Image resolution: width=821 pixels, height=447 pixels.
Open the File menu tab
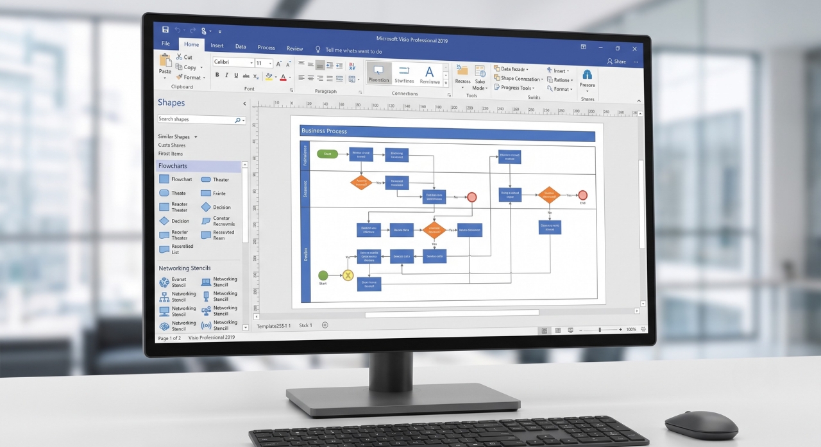coord(165,44)
